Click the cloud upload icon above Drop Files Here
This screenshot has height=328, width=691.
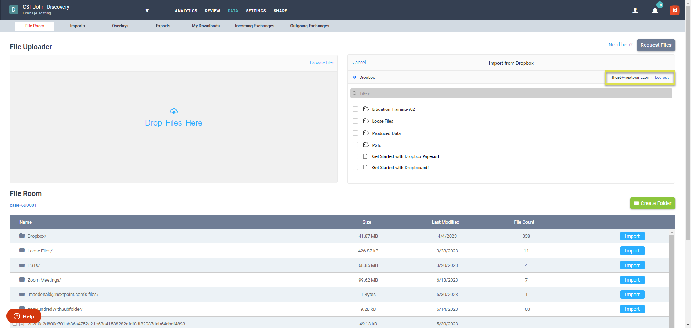pos(174,111)
